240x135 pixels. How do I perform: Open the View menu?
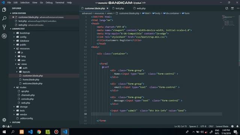34,3
